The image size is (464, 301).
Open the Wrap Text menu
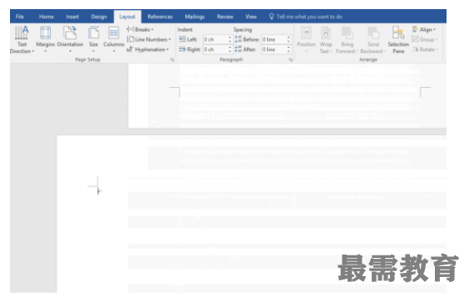pos(326,40)
